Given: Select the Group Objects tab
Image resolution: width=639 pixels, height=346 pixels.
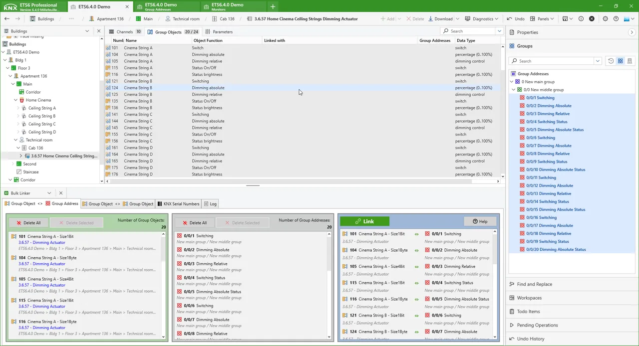Looking at the screenshot, I should (x=173, y=31).
